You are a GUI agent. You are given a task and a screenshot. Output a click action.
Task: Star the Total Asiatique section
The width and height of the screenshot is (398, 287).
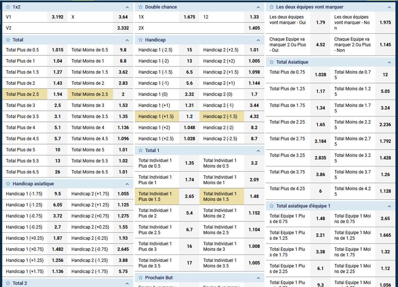(272, 62)
